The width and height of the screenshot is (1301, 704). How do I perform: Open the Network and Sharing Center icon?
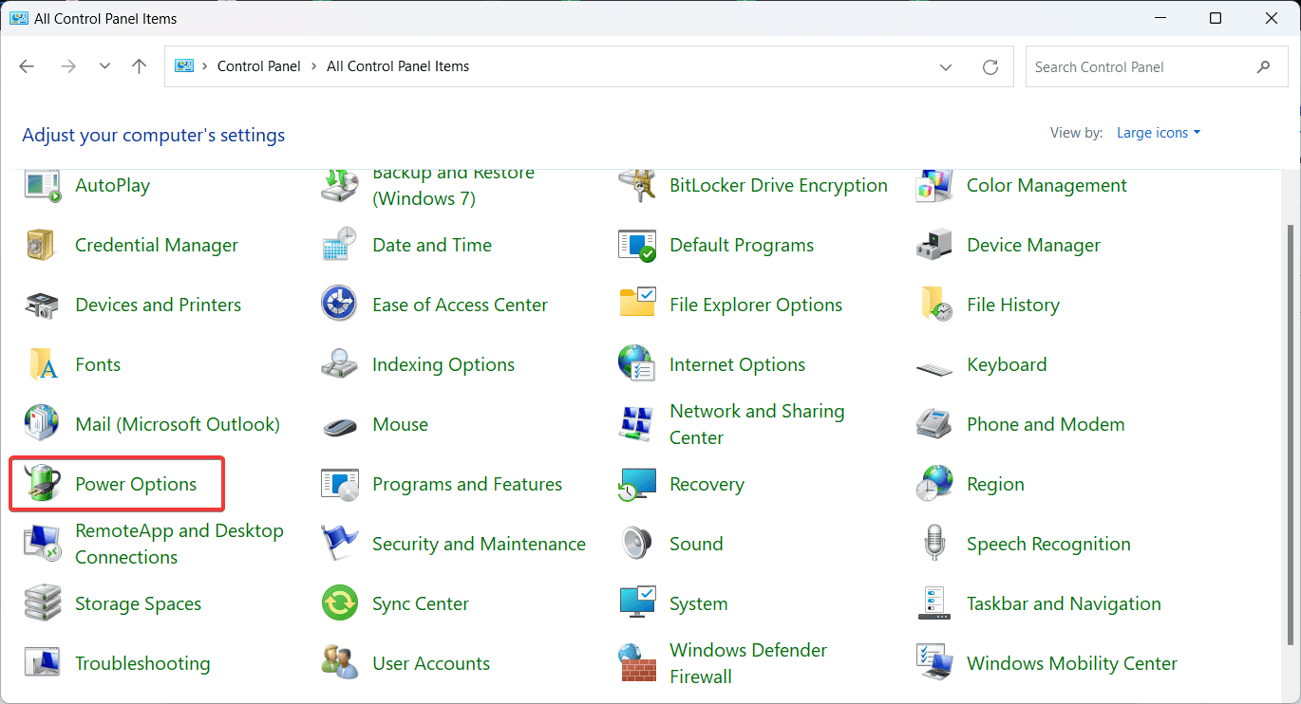(636, 424)
